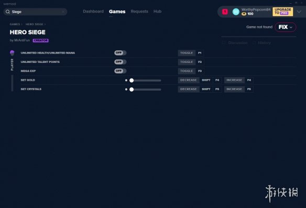Screen dimensions: 306x208
Task: Click the search magnifier icon
Action: pos(8,12)
